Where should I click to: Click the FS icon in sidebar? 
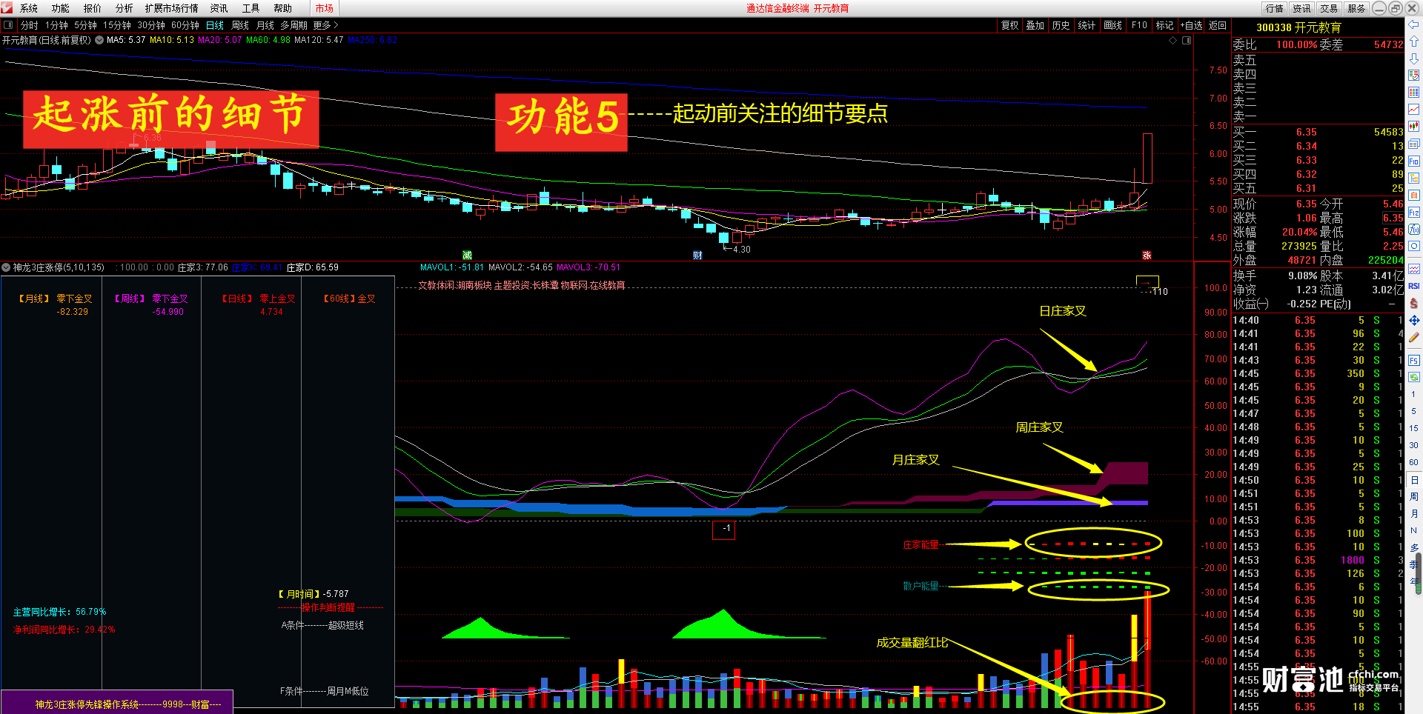(1414, 361)
